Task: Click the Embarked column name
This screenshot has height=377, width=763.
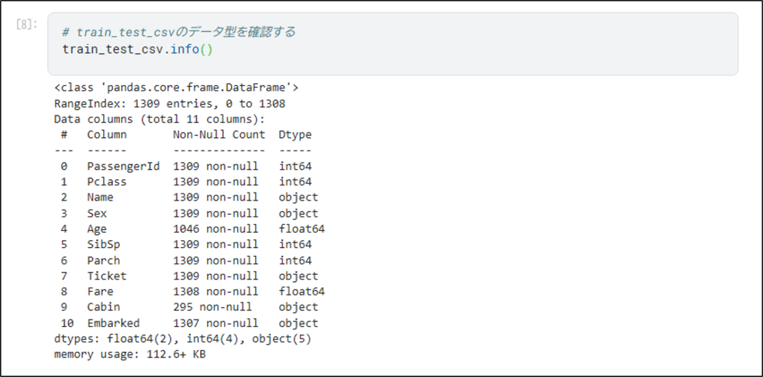Action: (x=114, y=323)
